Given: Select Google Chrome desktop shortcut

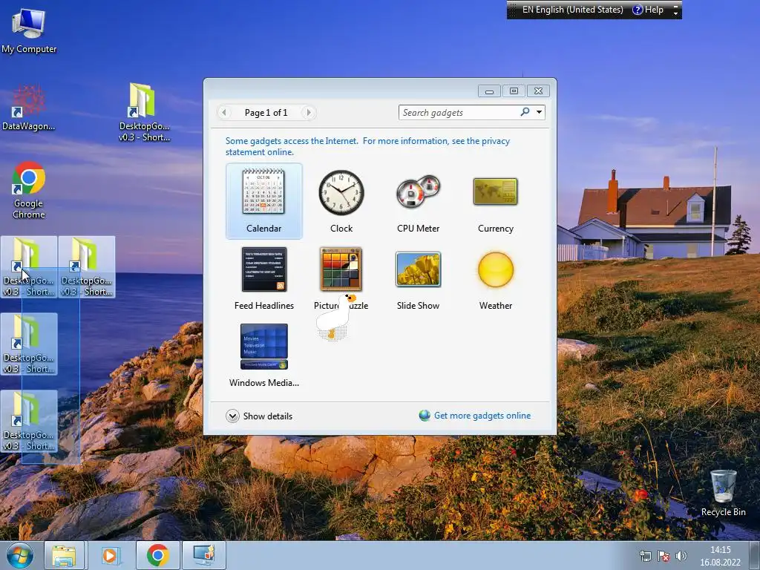Looking at the screenshot, I should 29,190.
